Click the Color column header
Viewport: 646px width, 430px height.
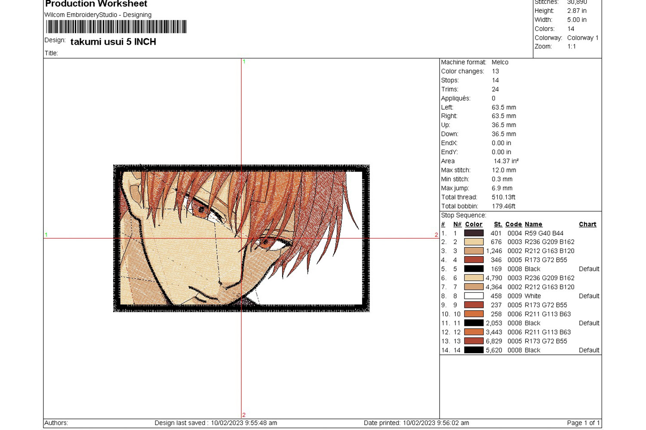coord(474,224)
